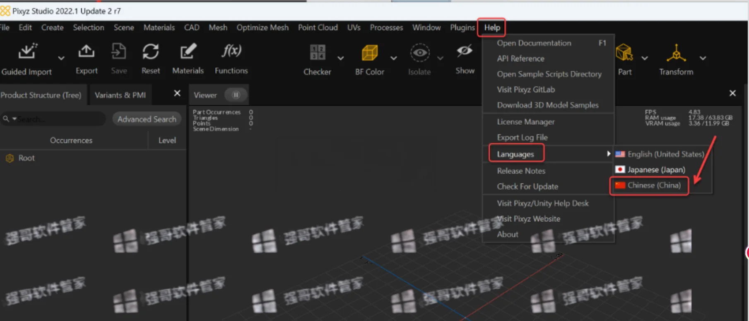Expand the Transform dropdown arrow

[703, 58]
